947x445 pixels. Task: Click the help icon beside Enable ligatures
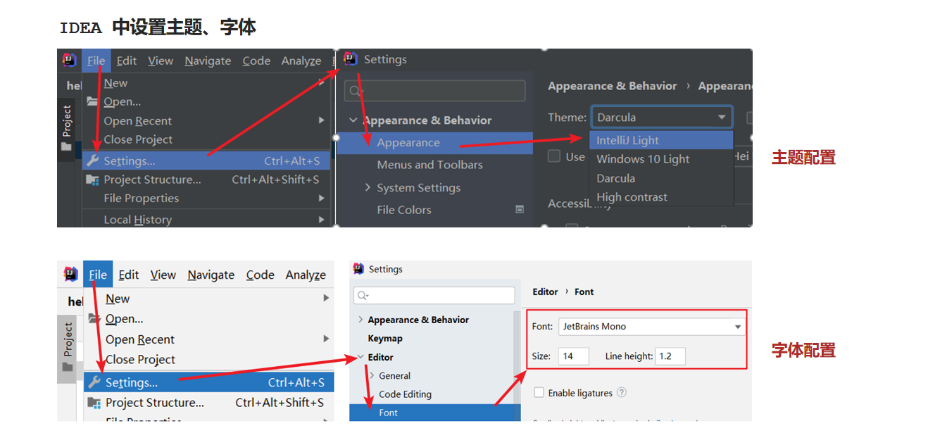(622, 393)
